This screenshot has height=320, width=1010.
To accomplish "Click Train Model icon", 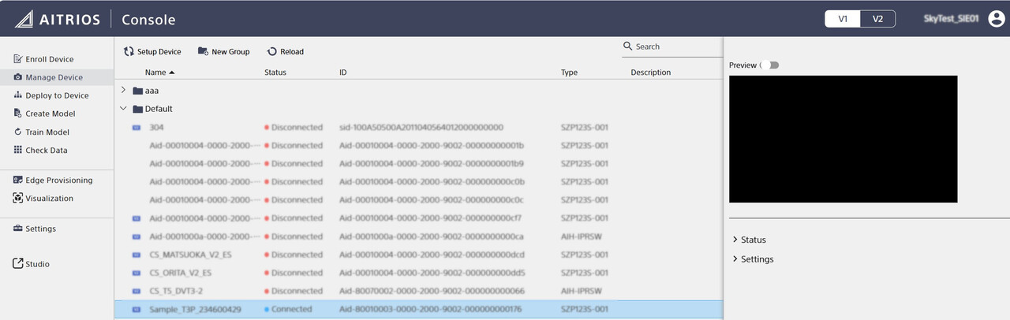I will point(18,132).
